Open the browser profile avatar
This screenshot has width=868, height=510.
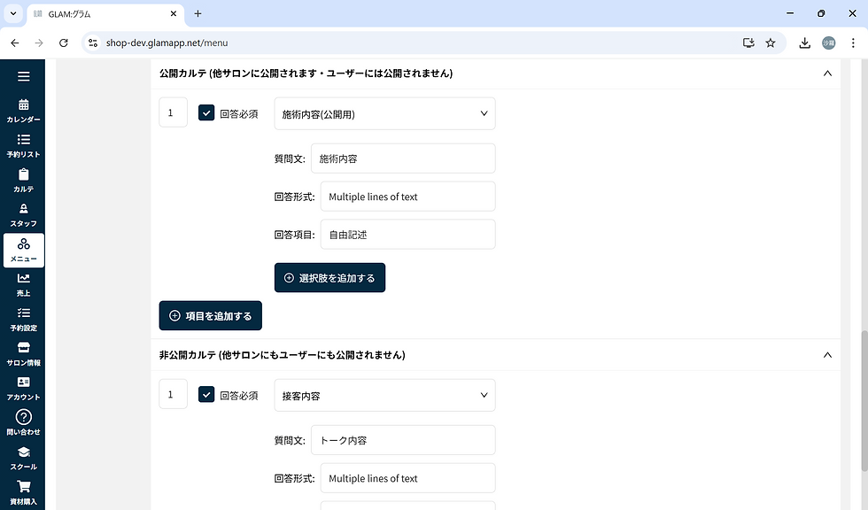click(x=828, y=42)
